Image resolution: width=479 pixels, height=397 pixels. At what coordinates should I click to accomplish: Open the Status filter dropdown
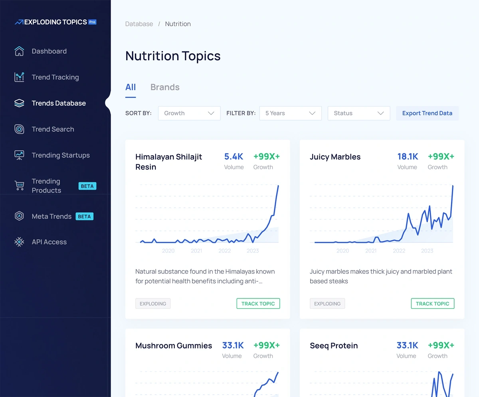tap(359, 113)
